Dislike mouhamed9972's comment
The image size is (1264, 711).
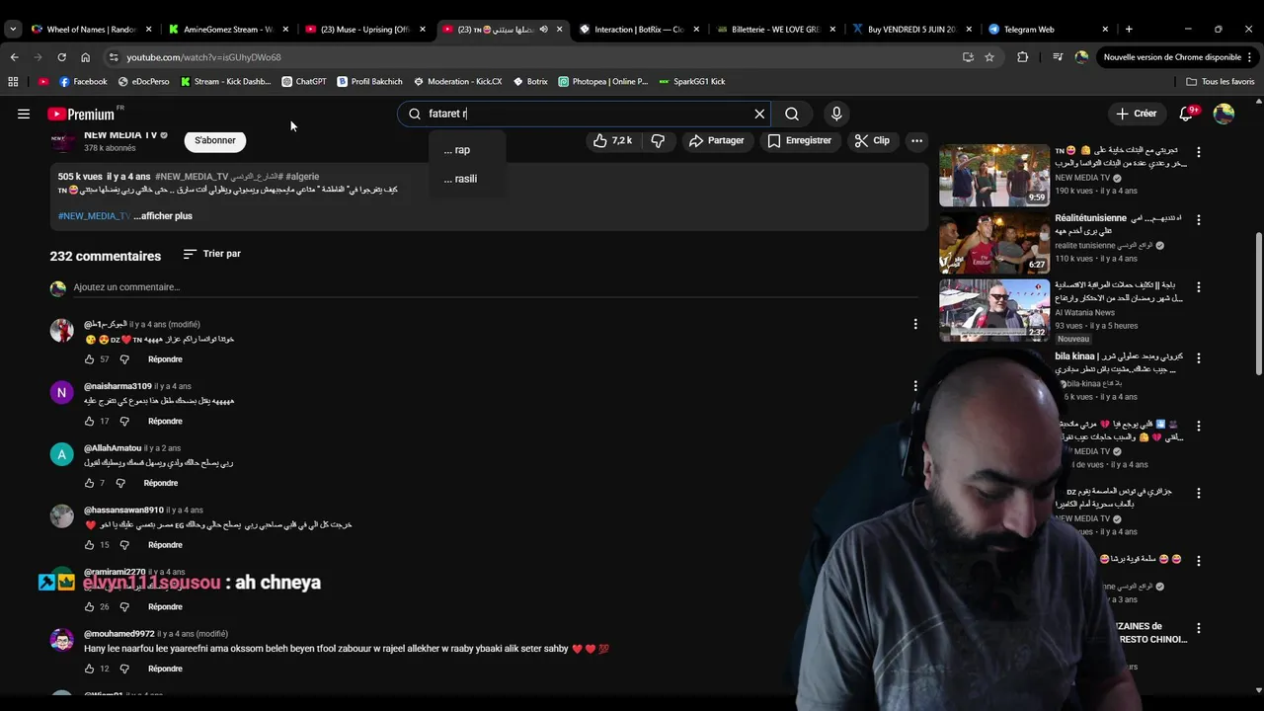click(x=124, y=669)
